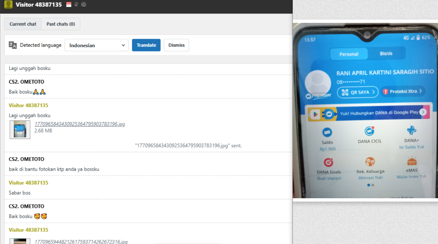Click the Indonesia flag icon beside the visitor name
Viewport: 438px width, 244px height.
pos(69,4)
